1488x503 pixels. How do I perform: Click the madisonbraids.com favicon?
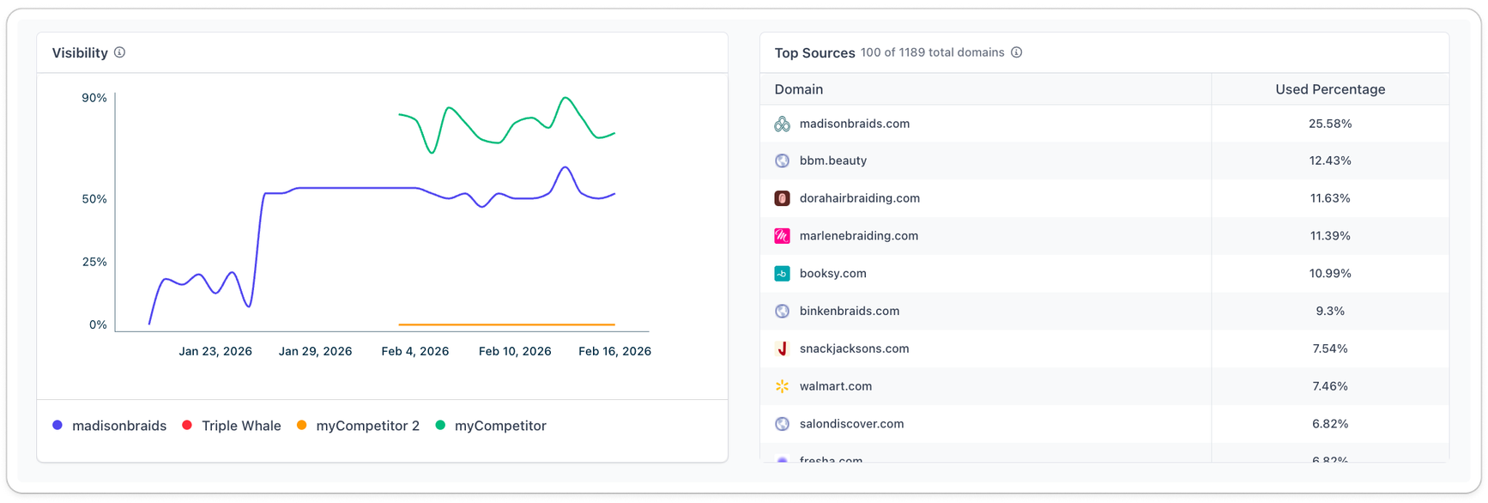(782, 124)
